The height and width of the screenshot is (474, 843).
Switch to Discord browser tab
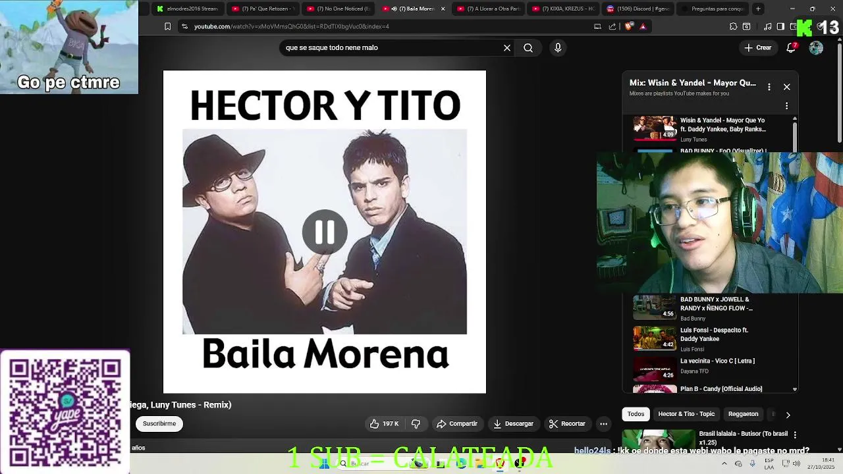[x=638, y=9]
